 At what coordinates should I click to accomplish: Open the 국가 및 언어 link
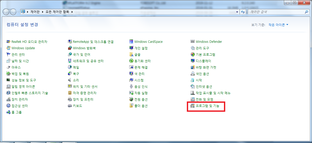(82, 54)
